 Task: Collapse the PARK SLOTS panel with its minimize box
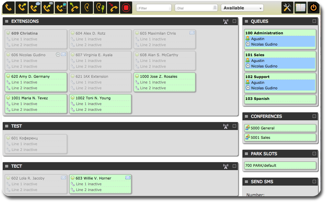[314, 154]
